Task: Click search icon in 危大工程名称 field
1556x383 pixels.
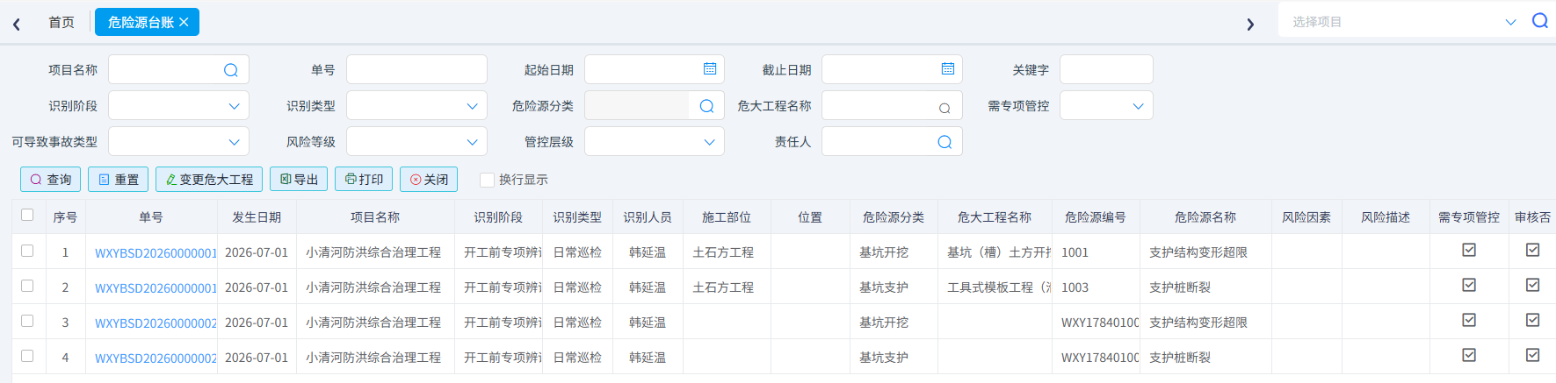Action: pos(944,108)
